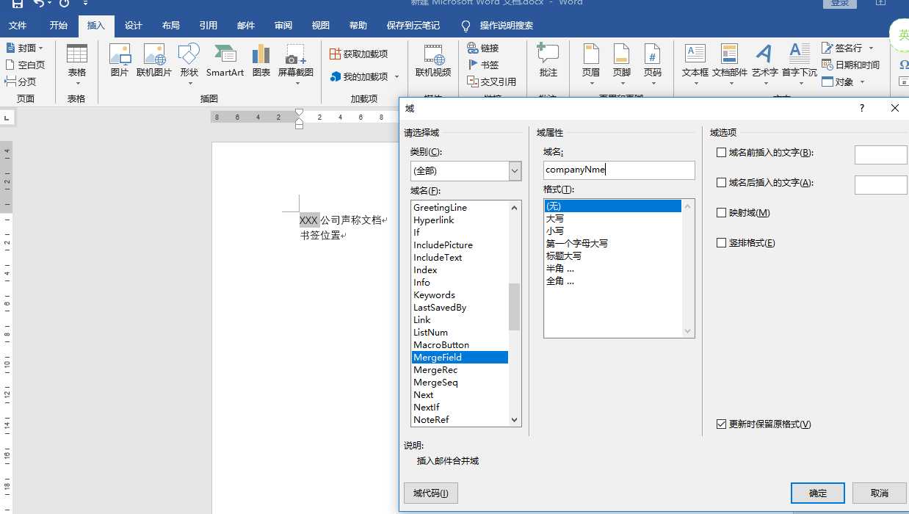Expand the Object (对象) dropdown arrow
Image resolution: width=909 pixels, height=514 pixels.
pos(862,82)
